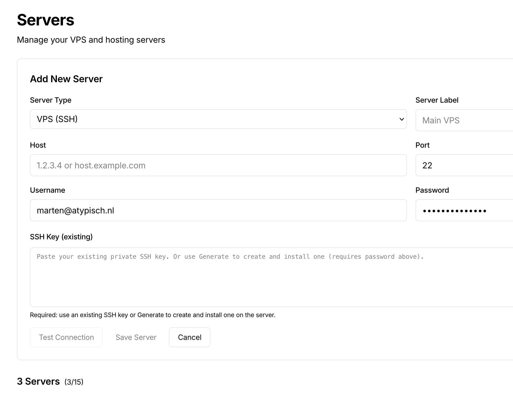Expand the VPS (SSH) selection chevron

click(401, 119)
